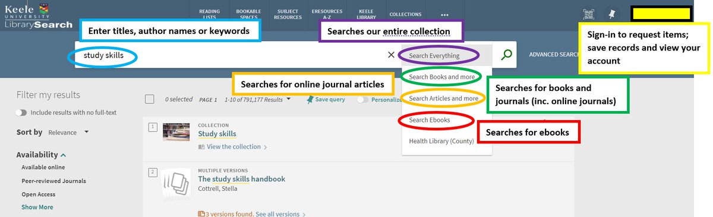The width and height of the screenshot is (713, 217).
Task: Open Bookable Spaces menu item
Action: pos(248,14)
